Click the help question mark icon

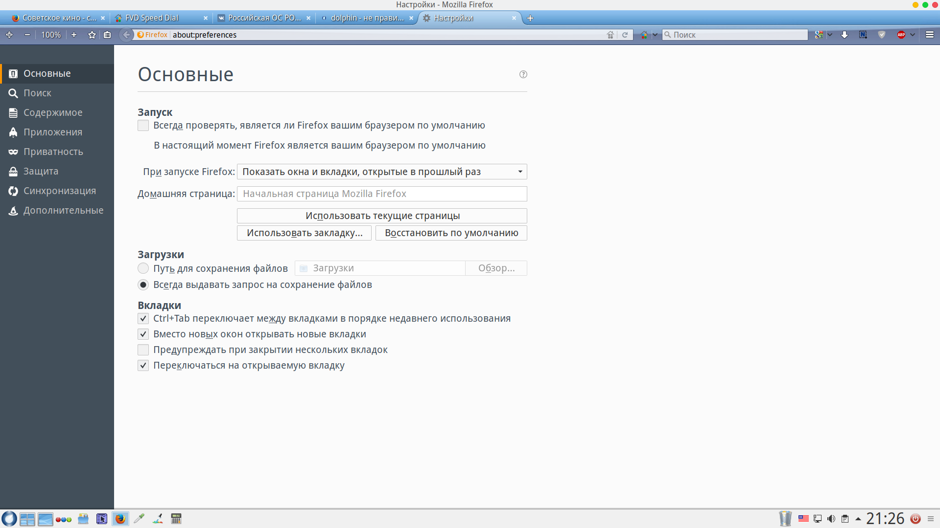click(x=523, y=74)
